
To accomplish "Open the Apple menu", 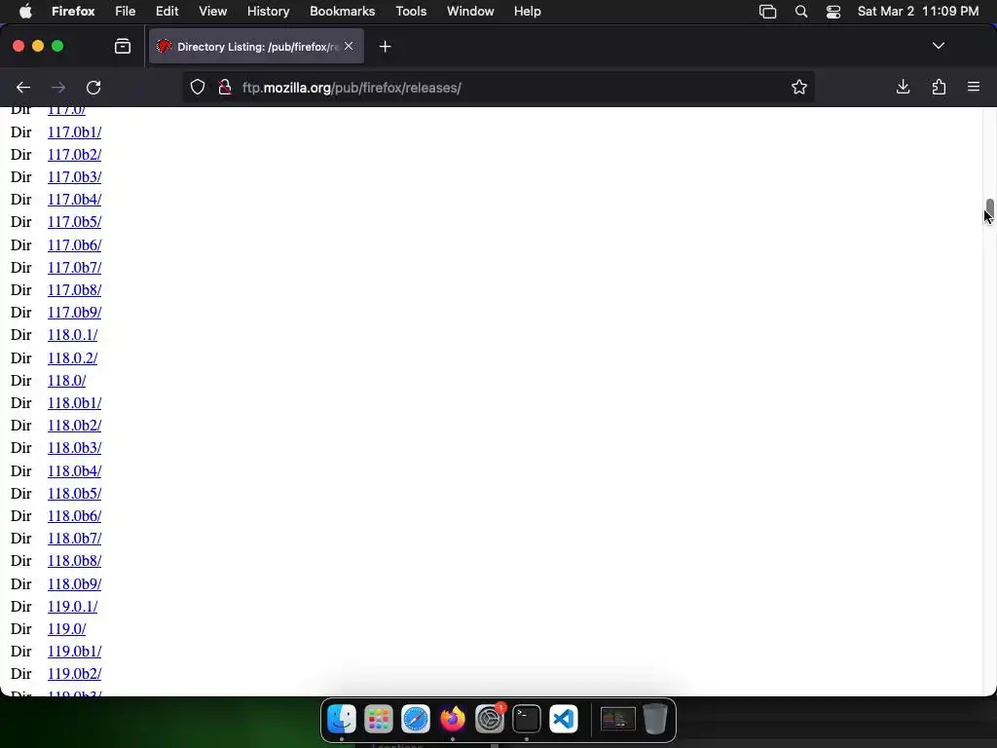I will pos(25,11).
